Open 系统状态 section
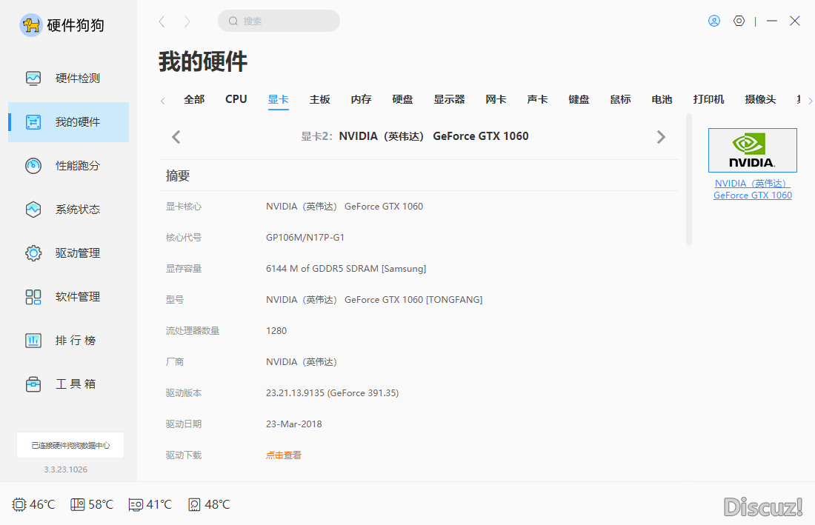Viewport: 815px width, 525px height. click(x=69, y=210)
